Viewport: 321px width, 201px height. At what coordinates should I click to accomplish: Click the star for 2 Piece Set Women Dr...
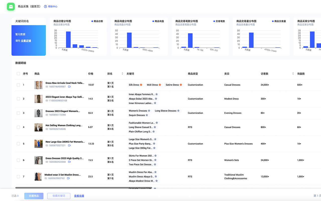point(155,160)
